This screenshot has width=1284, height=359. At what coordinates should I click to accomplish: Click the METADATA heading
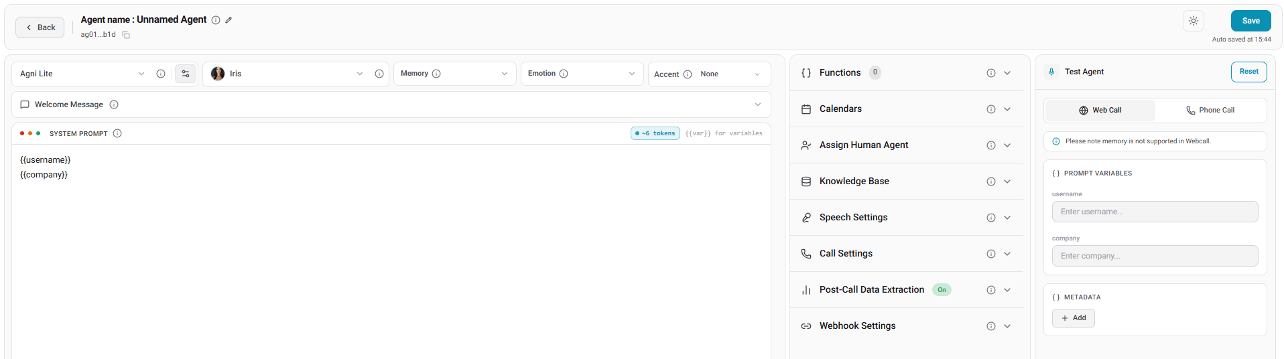1082,297
